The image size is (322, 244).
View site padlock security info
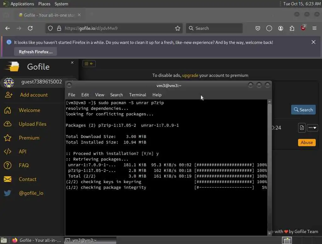pyautogui.click(x=59, y=28)
